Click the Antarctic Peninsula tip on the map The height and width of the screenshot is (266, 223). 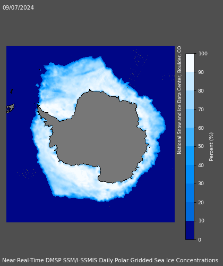pos(38,106)
